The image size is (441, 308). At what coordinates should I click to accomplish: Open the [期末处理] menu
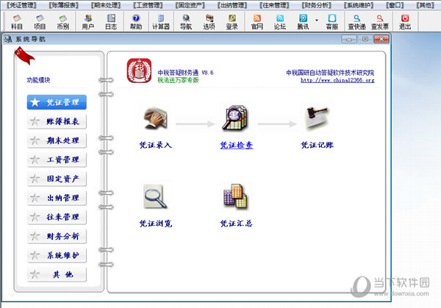coord(106,5)
